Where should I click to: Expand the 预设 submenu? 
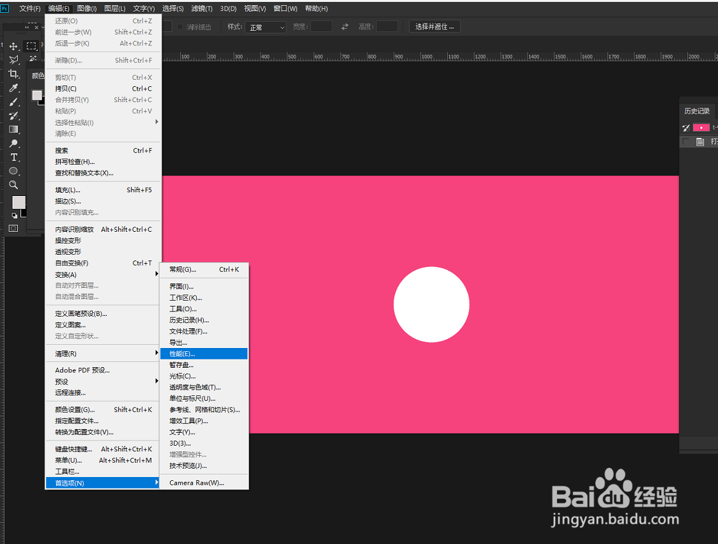tap(103, 382)
